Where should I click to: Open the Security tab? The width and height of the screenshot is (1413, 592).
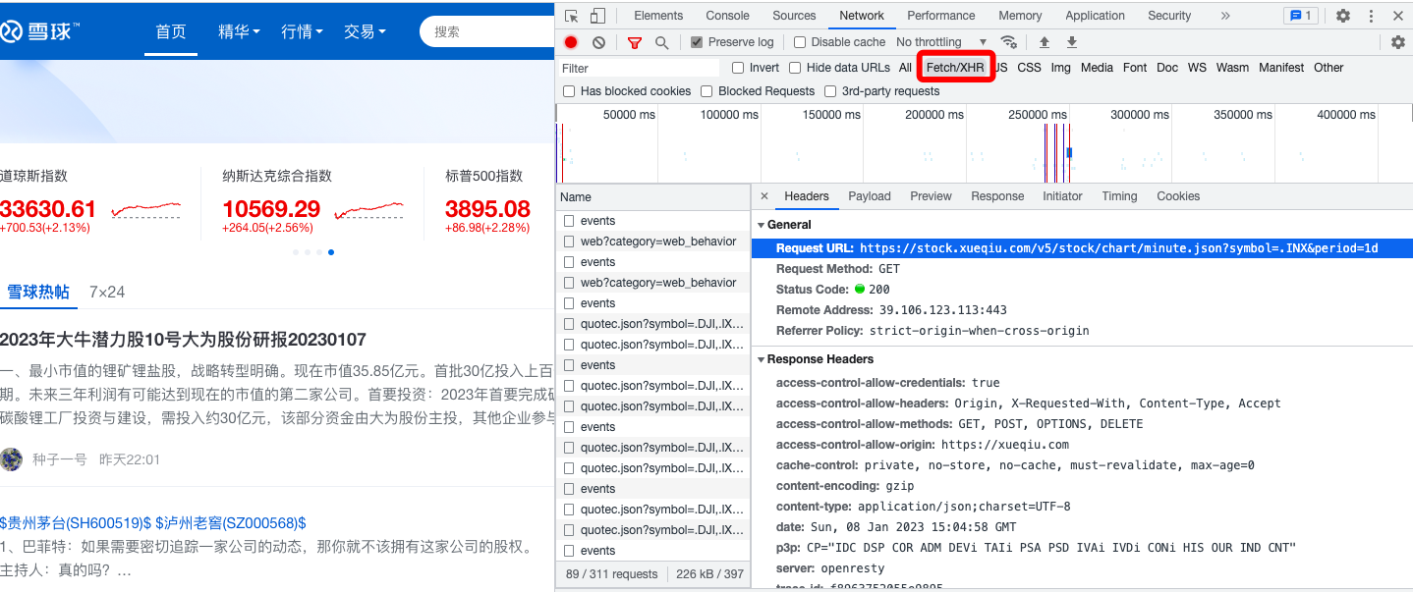tap(1169, 16)
